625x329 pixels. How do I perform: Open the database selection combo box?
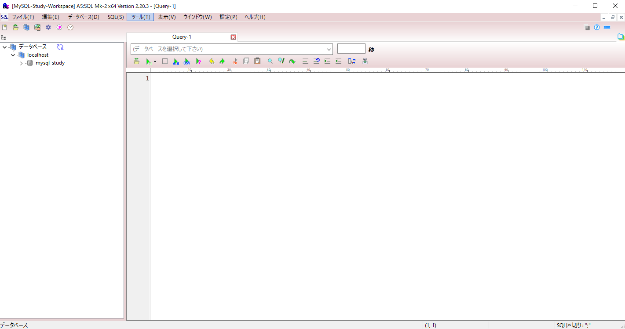[232, 49]
